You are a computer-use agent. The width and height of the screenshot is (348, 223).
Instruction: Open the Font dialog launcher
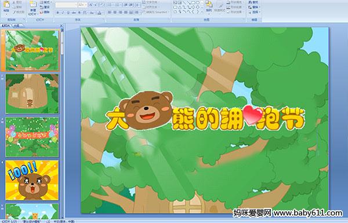coord(103,20)
